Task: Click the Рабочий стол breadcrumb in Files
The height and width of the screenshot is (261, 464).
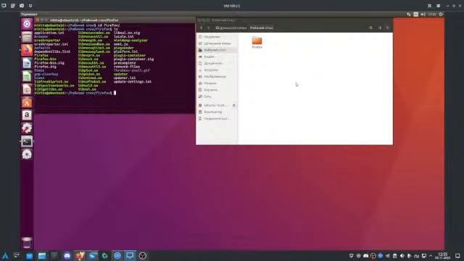Action: tap(261, 28)
